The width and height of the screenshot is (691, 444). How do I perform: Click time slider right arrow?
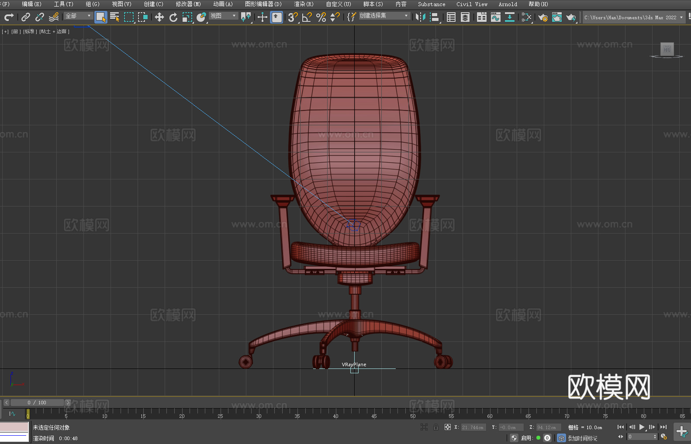click(68, 403)
